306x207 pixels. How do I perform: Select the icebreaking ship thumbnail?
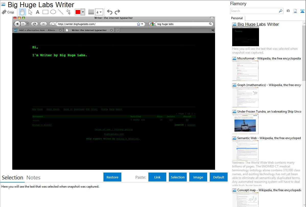[x=245, y=124]
